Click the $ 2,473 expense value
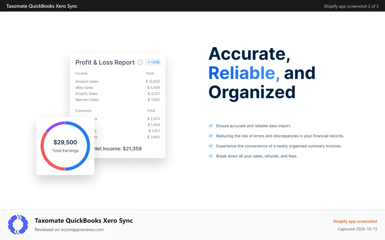Screen dimensions: 385x240 pyautogui.click(x=153, y=119)
